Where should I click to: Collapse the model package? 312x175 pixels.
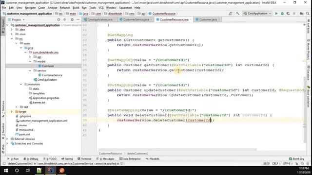[30, 62]
